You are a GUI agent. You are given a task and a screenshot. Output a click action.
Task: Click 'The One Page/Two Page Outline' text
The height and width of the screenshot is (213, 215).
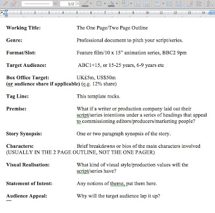[112, 28]
